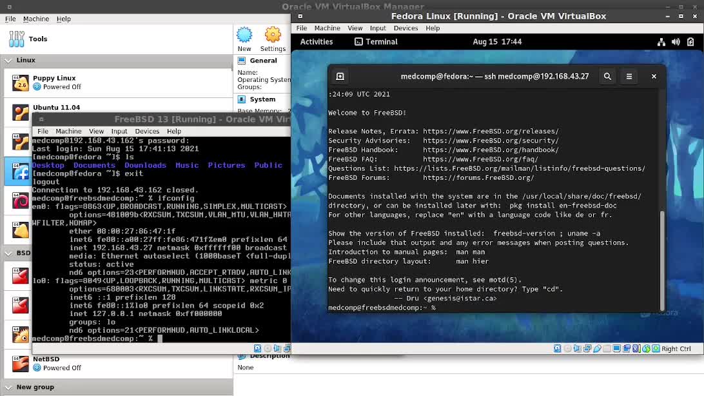Click new tab button in GNOME Terminal

point(340,76)
